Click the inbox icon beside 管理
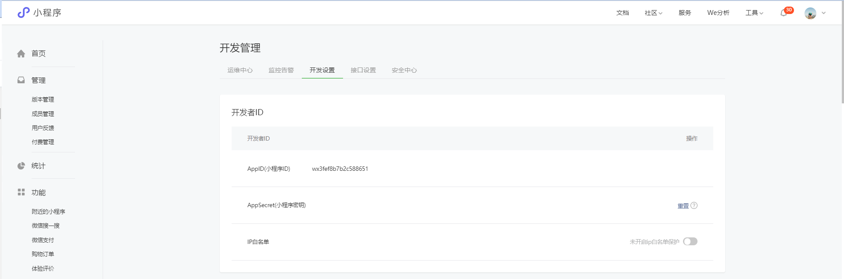The width and height of the screenshot is (844, 279). pyautogui.click(x=21, y=80)
